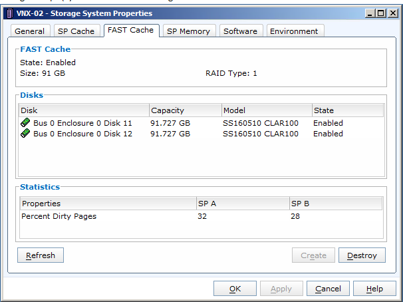Click the storage system icon in title bar
The image size is (403, 302).
9,13
